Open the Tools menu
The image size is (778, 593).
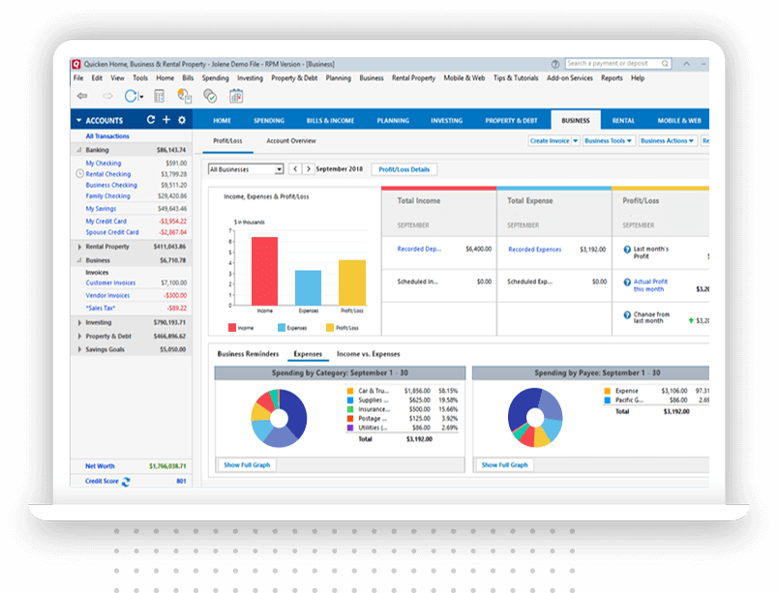[140, 77]
